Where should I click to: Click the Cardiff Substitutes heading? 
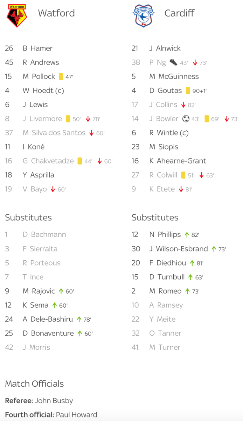[155, 218]
